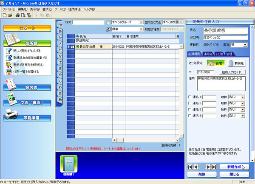Viewport: 255px width, 184px height.
Task: Open the ファイル(F) menu
Action: pos(9,9)
